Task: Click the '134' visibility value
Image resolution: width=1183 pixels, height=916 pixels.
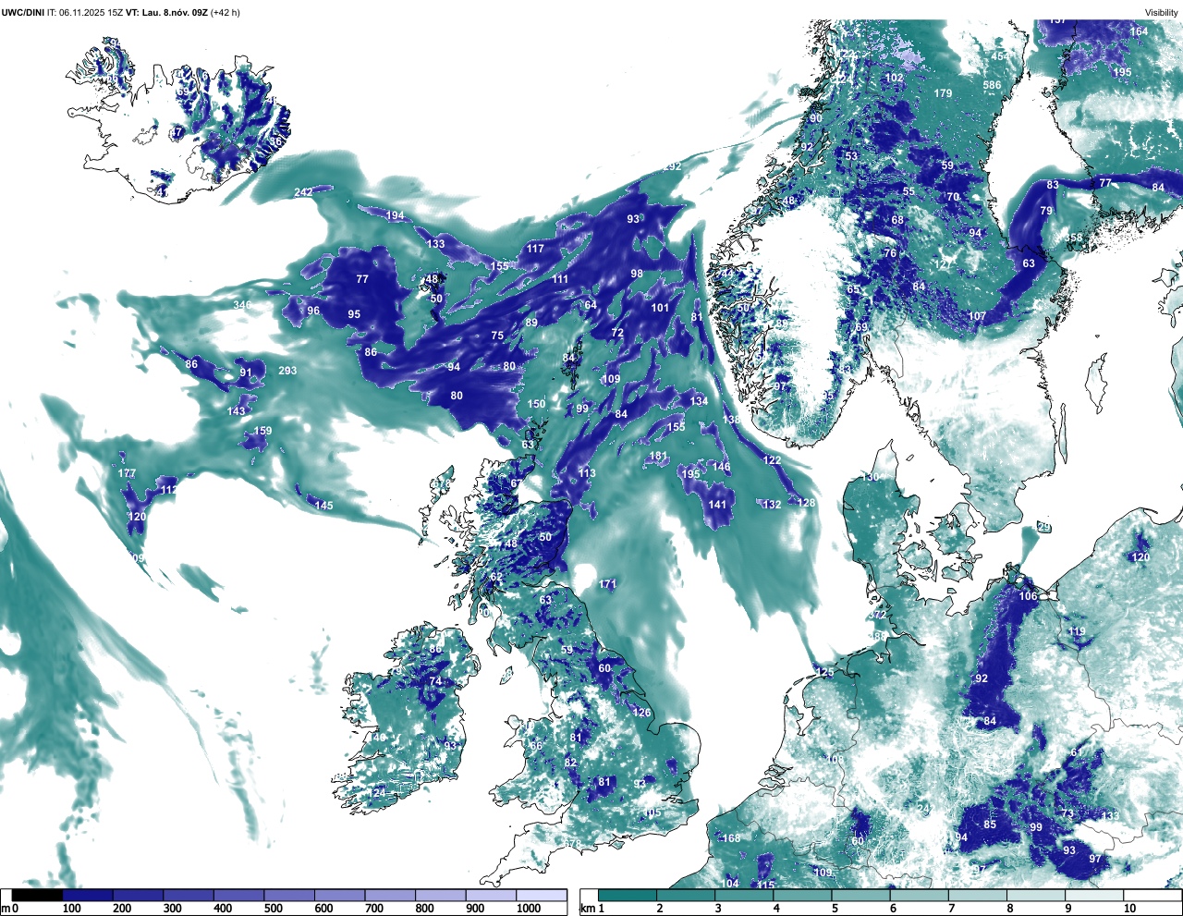Action: [699, 401]
